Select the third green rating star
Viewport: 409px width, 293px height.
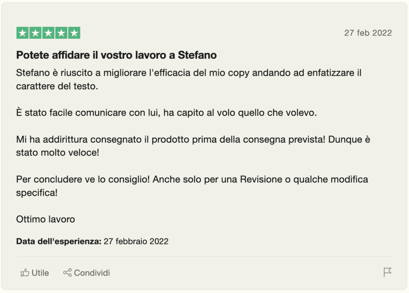[x=48, y=33]
